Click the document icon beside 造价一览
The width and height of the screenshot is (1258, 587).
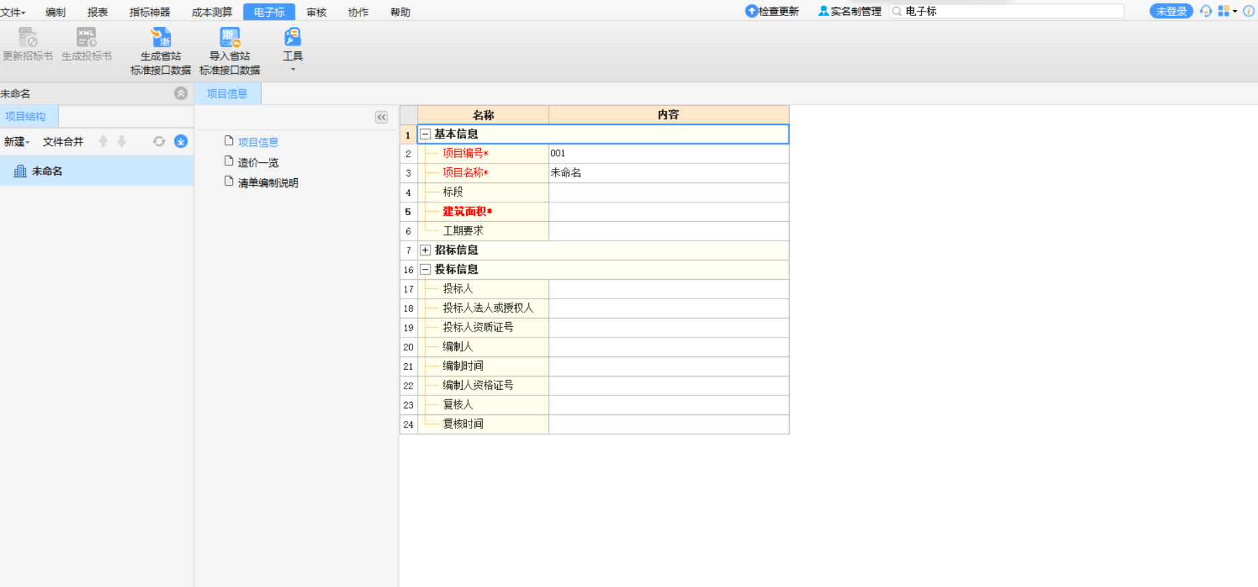point(229,161)
